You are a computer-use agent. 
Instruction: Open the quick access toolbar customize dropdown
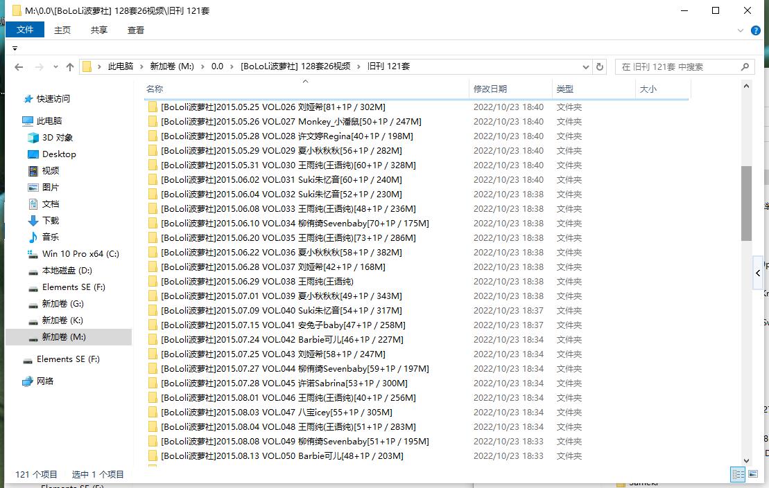[x=15, y=48]
